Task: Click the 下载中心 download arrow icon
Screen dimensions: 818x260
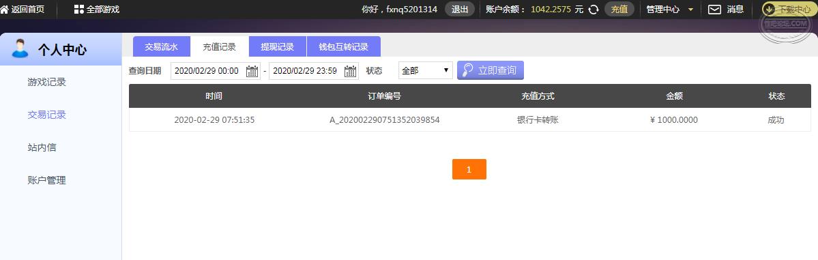Action: click(x=769, y=10)
